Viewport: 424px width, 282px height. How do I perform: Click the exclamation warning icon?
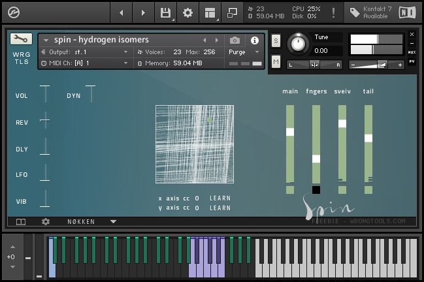coord(333,12)
